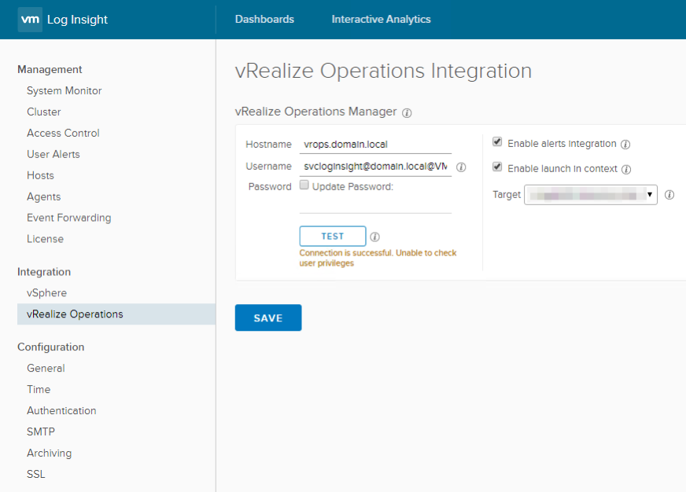
Task: Click the TEST connection button
Action: [x=333, y=237]
